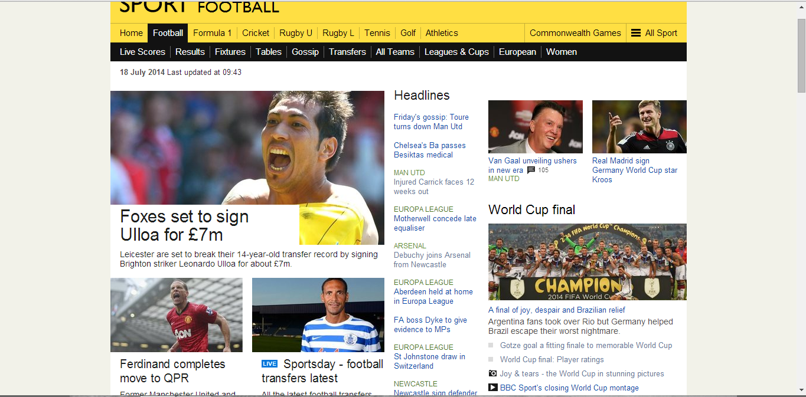Select the European submenu item
Screen dimensions: 806x397
tap(517, 52)
